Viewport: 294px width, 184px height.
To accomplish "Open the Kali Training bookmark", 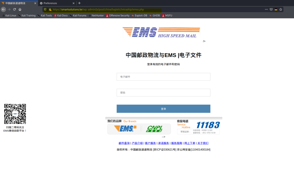I will coord(27,16).
